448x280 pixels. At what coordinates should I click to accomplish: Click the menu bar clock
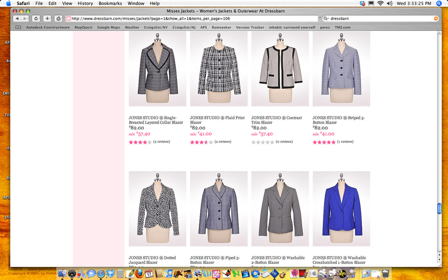(x=414, y=4)
